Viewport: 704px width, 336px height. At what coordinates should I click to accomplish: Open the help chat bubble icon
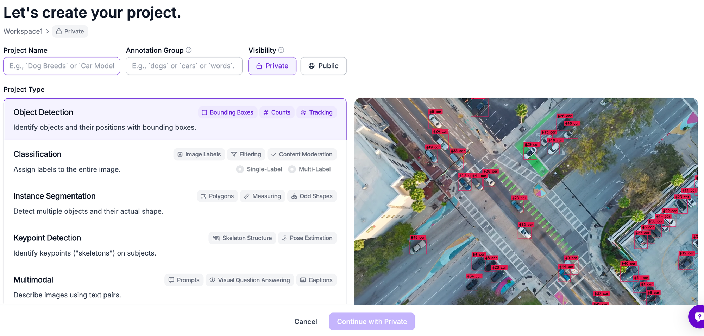pos(698,316)
